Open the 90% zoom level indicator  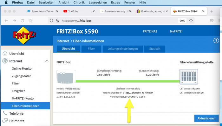[182, 21]
